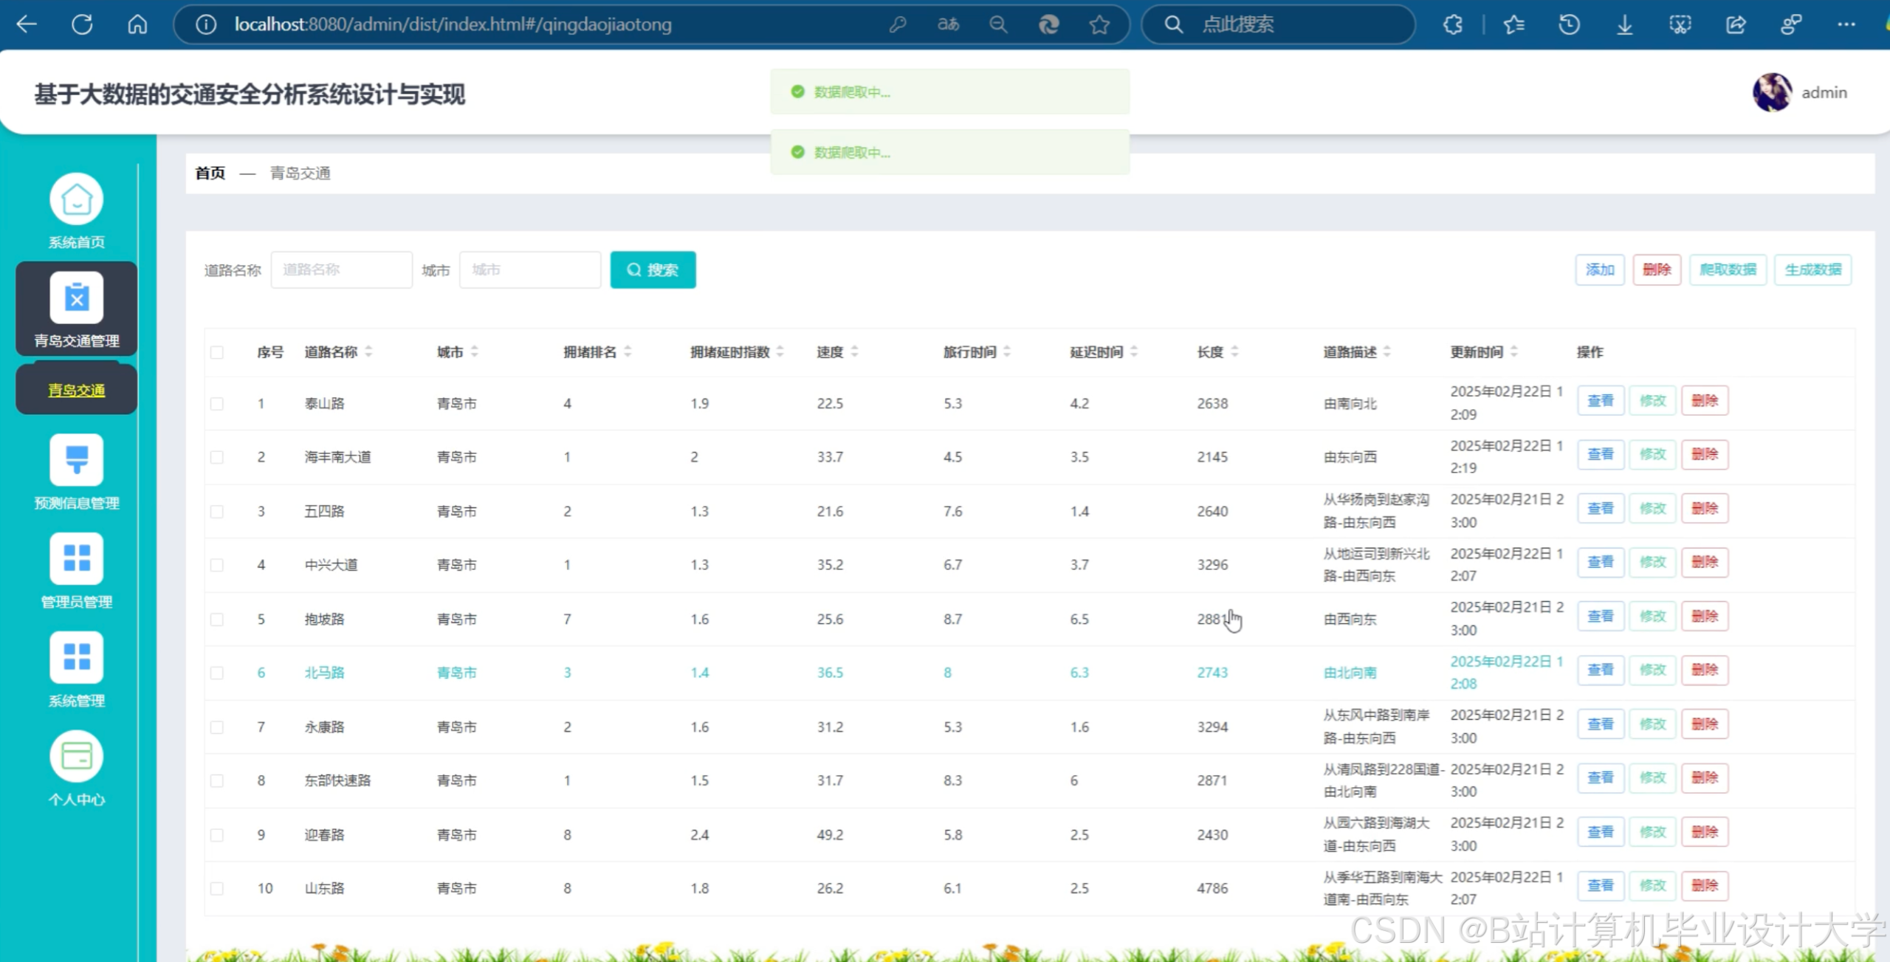
Task: Select the 青岛交通管理 sidebar icon
Action: click(x=76, y=308)
